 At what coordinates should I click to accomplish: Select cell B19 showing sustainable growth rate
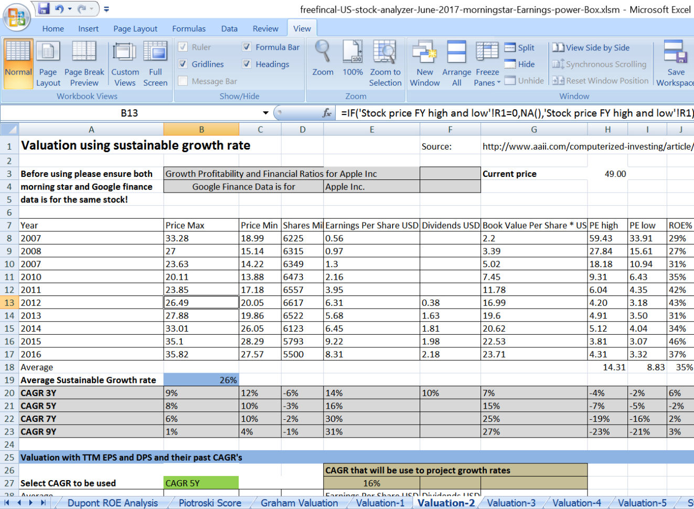[x=201, y=379]
